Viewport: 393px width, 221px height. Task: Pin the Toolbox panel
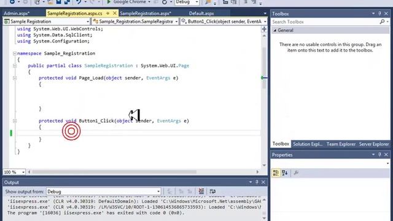coord(379,14)
